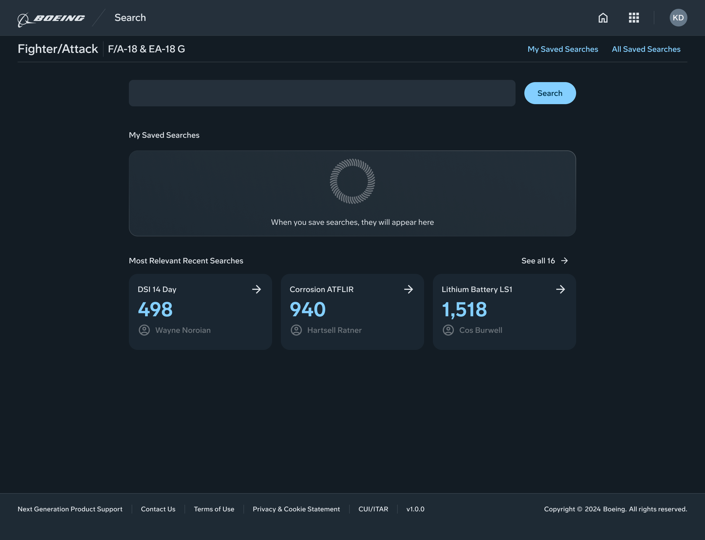Screen dimensions: 705x540
Task: Click the 498 result count
Action: tap(155, 309)
